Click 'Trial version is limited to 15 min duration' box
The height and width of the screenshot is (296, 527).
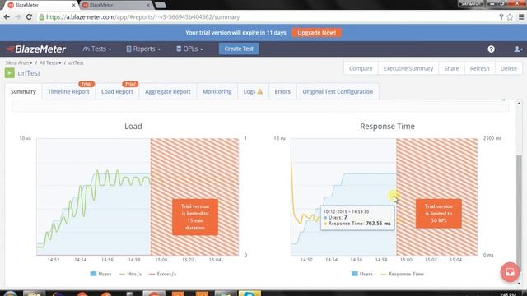click(195, 217)
